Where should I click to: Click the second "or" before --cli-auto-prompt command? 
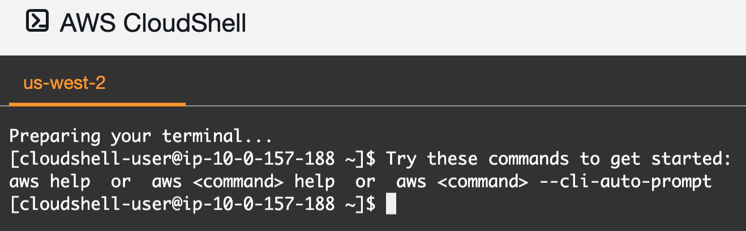[x=365, y=182]
